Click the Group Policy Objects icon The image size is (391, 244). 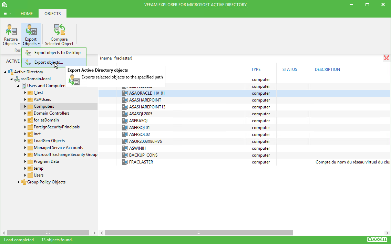click(x=24, y=182)
